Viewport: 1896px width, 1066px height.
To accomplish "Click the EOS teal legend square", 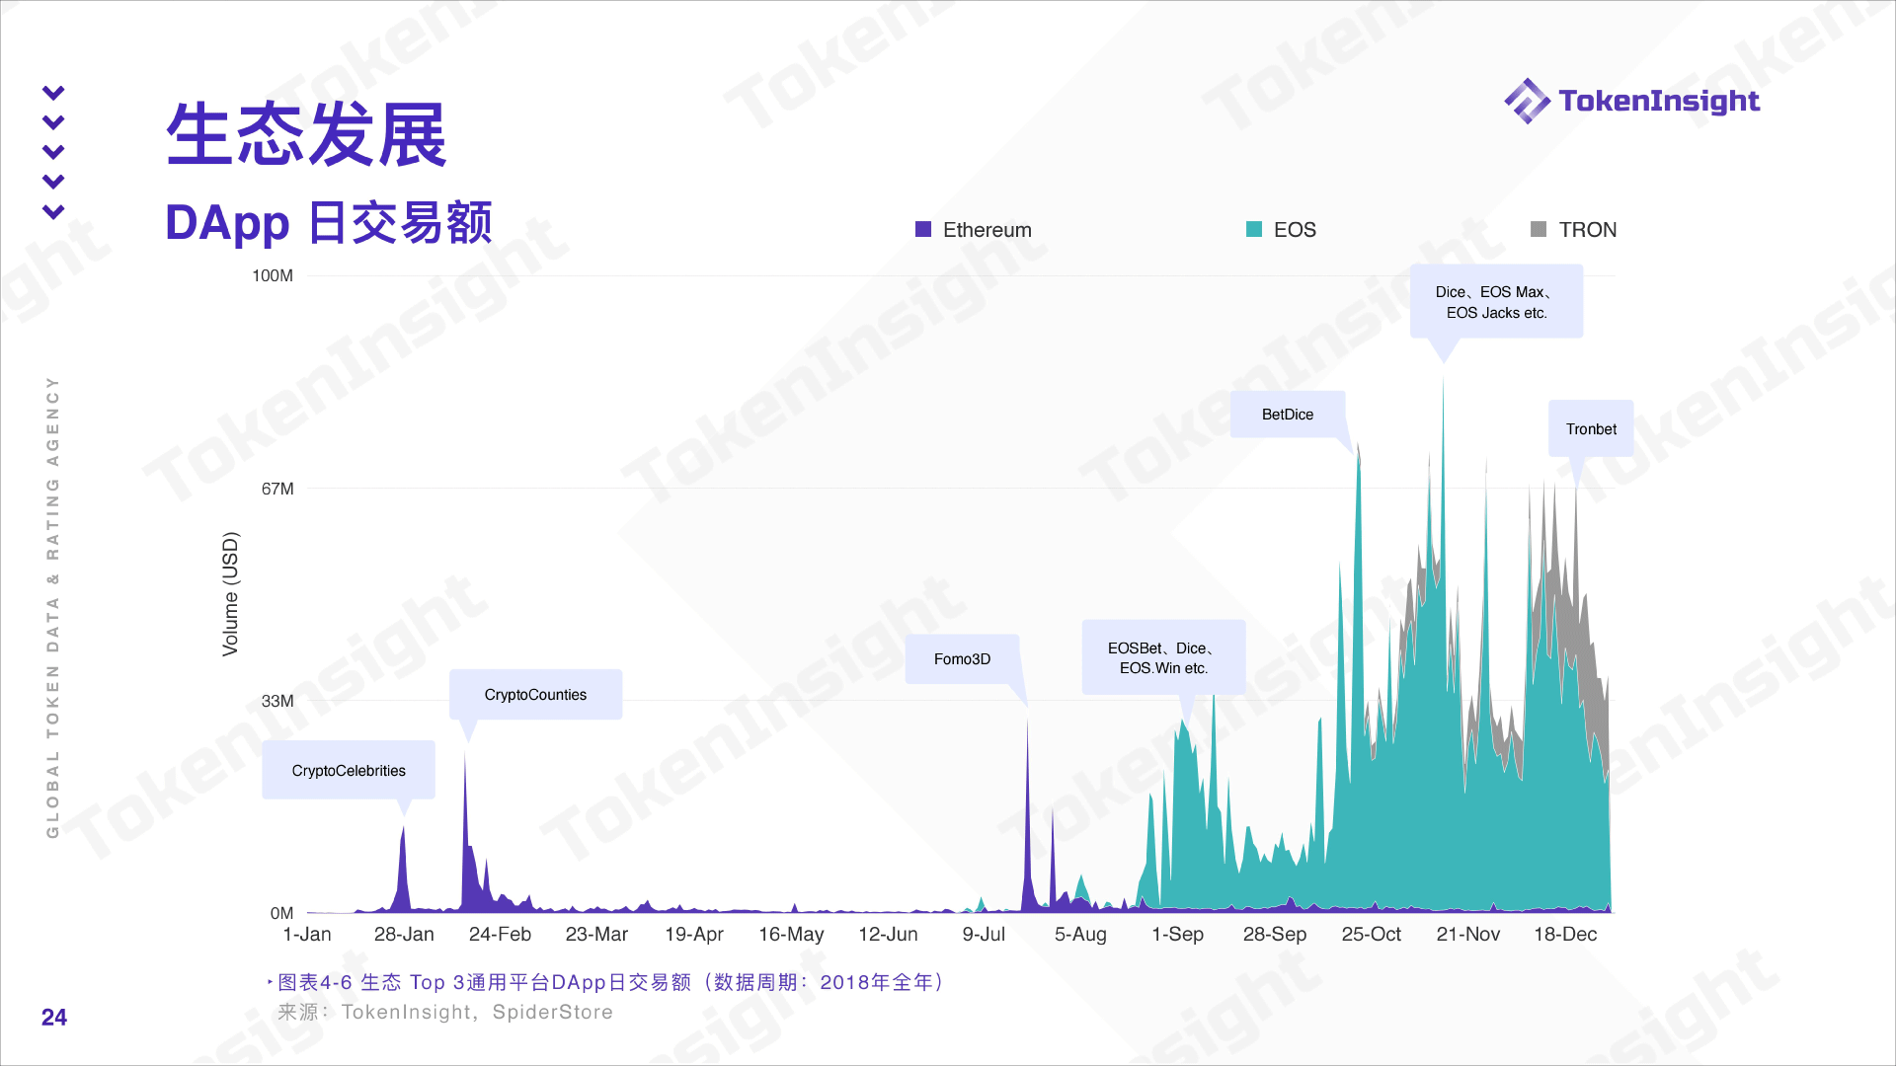I will click(x=1254, y=229).
